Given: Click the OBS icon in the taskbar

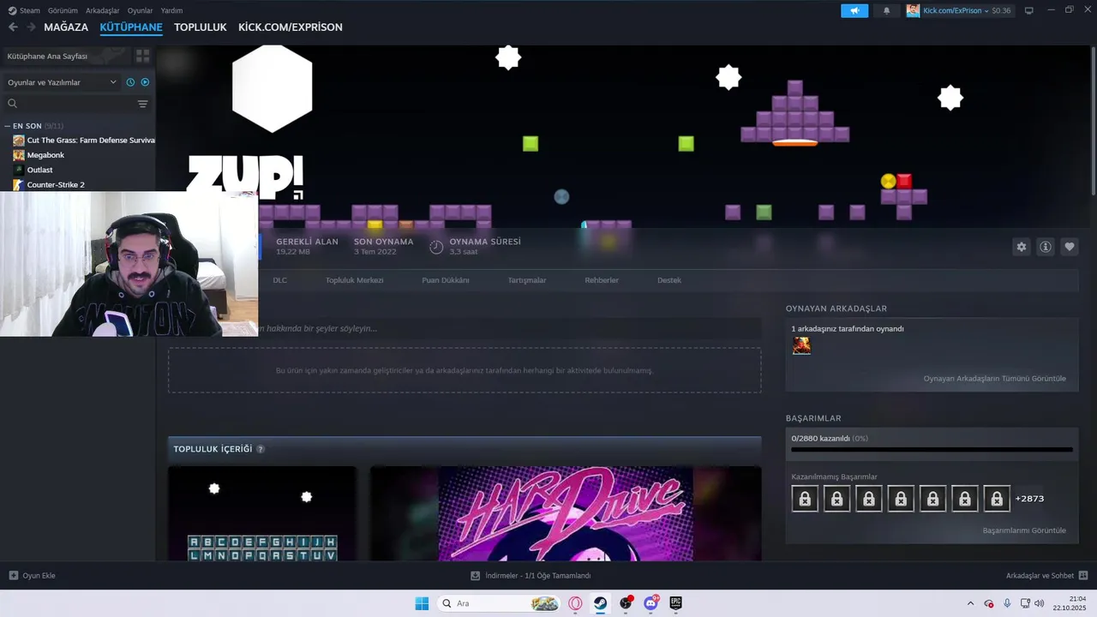Looking at the screenshot, I should [x=626, y=603].
